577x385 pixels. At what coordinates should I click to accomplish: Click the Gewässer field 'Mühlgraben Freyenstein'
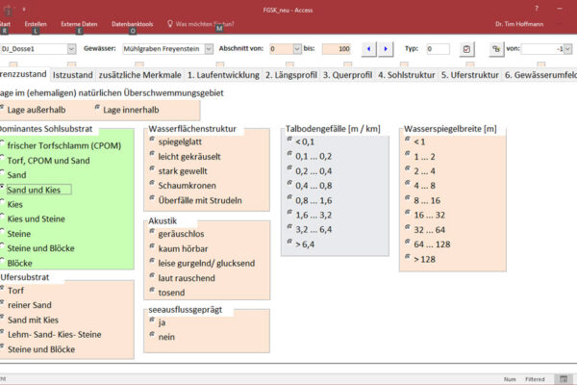coord(163,49)
